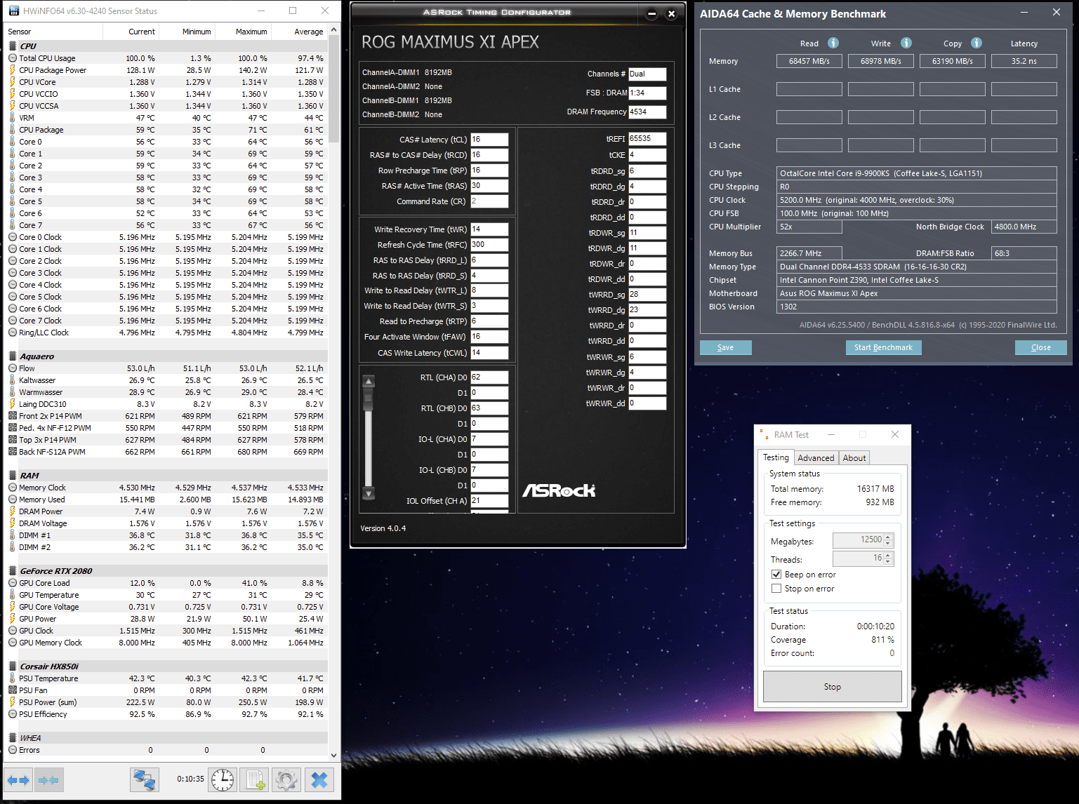Click the GeForce RTX 2080 group icon

tap(13, 571)
